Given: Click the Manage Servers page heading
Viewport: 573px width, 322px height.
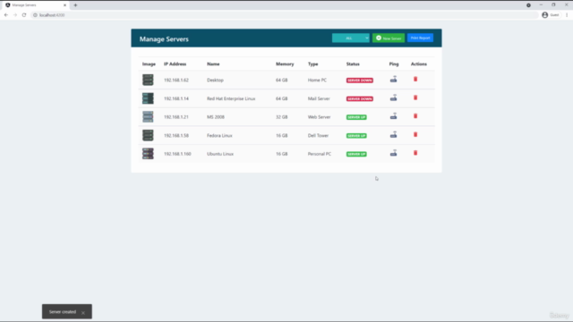Looking at the screenshot, I should (164, 39).
